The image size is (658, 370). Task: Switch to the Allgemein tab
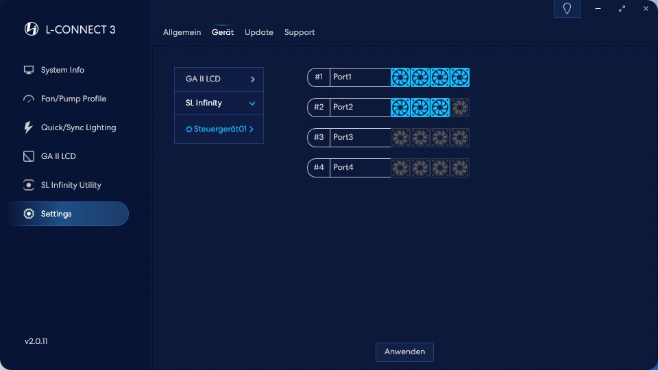[x=182, y=32]
